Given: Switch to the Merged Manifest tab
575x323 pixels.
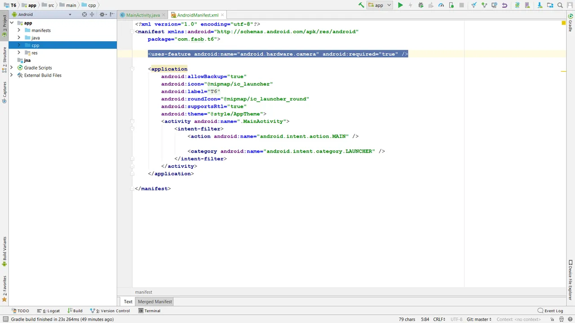Looking at the screenshot, I should (155, 302).
